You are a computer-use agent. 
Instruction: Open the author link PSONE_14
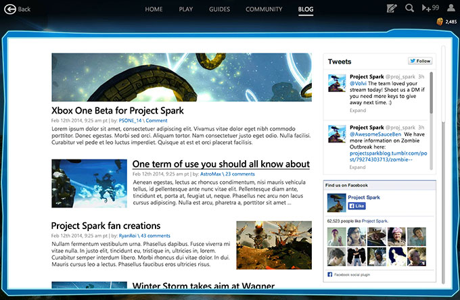pos(130,120)
